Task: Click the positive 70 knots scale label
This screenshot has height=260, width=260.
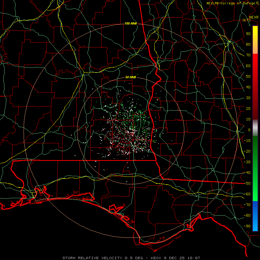Action: click(248, 55)
